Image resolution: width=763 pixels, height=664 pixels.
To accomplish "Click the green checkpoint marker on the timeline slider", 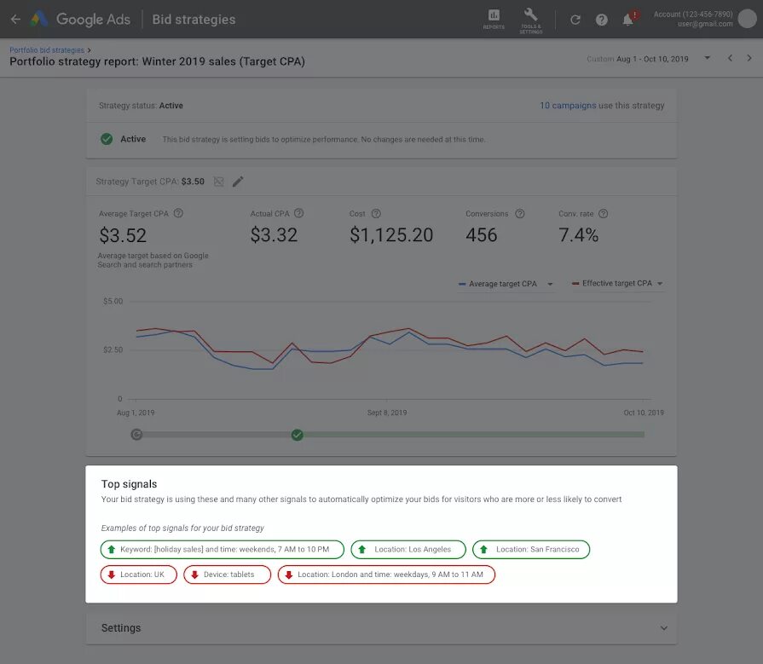I will tap(297, 434).
